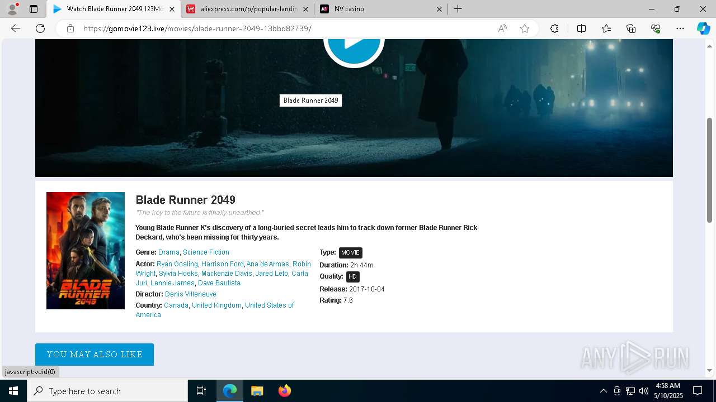
Task: Open the Science Fiction genre link
Action: click(206, 252)
